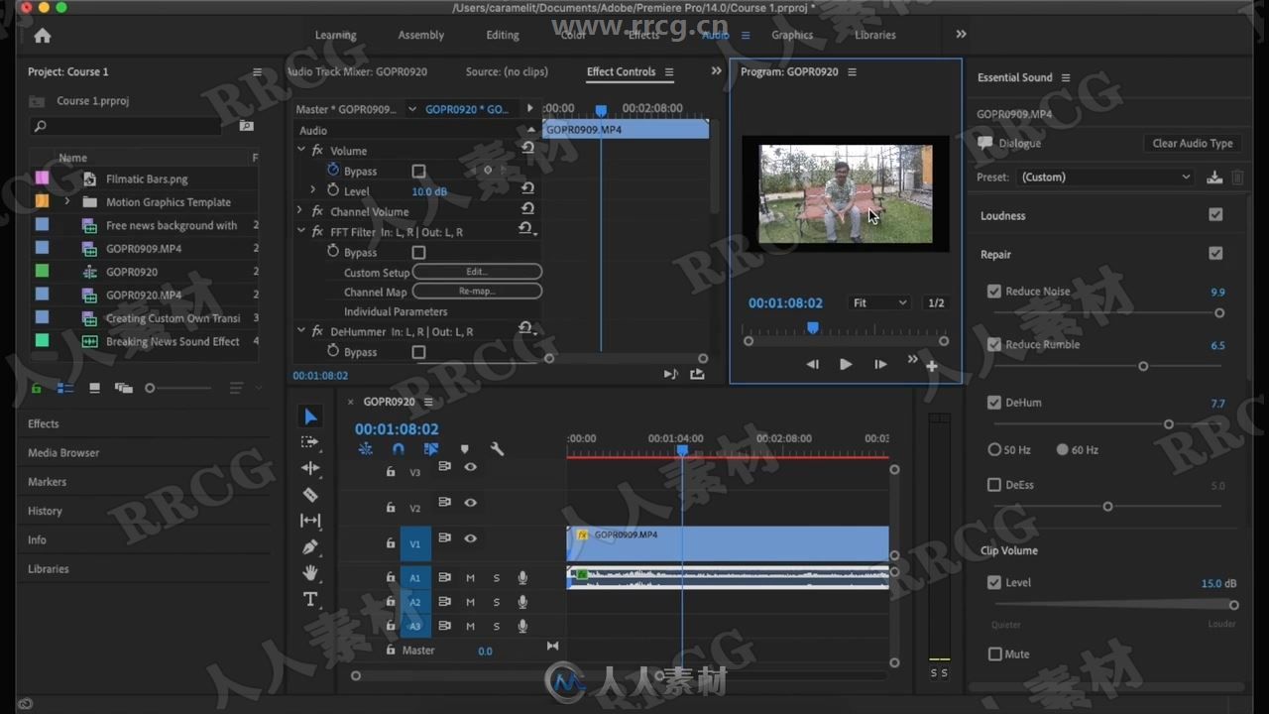This screenshot has width=1269, height=714.
Task: Uncheck Reduce Rumble checkbox
Action: 994,345
